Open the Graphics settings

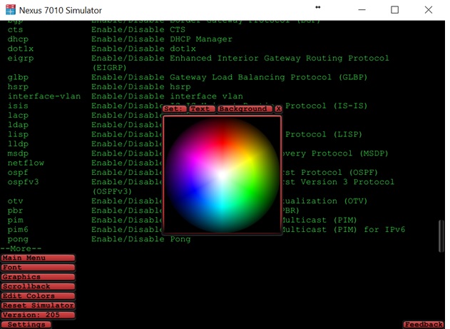(x=39, y=277)
